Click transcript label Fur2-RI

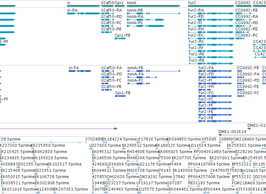[195, 23]
